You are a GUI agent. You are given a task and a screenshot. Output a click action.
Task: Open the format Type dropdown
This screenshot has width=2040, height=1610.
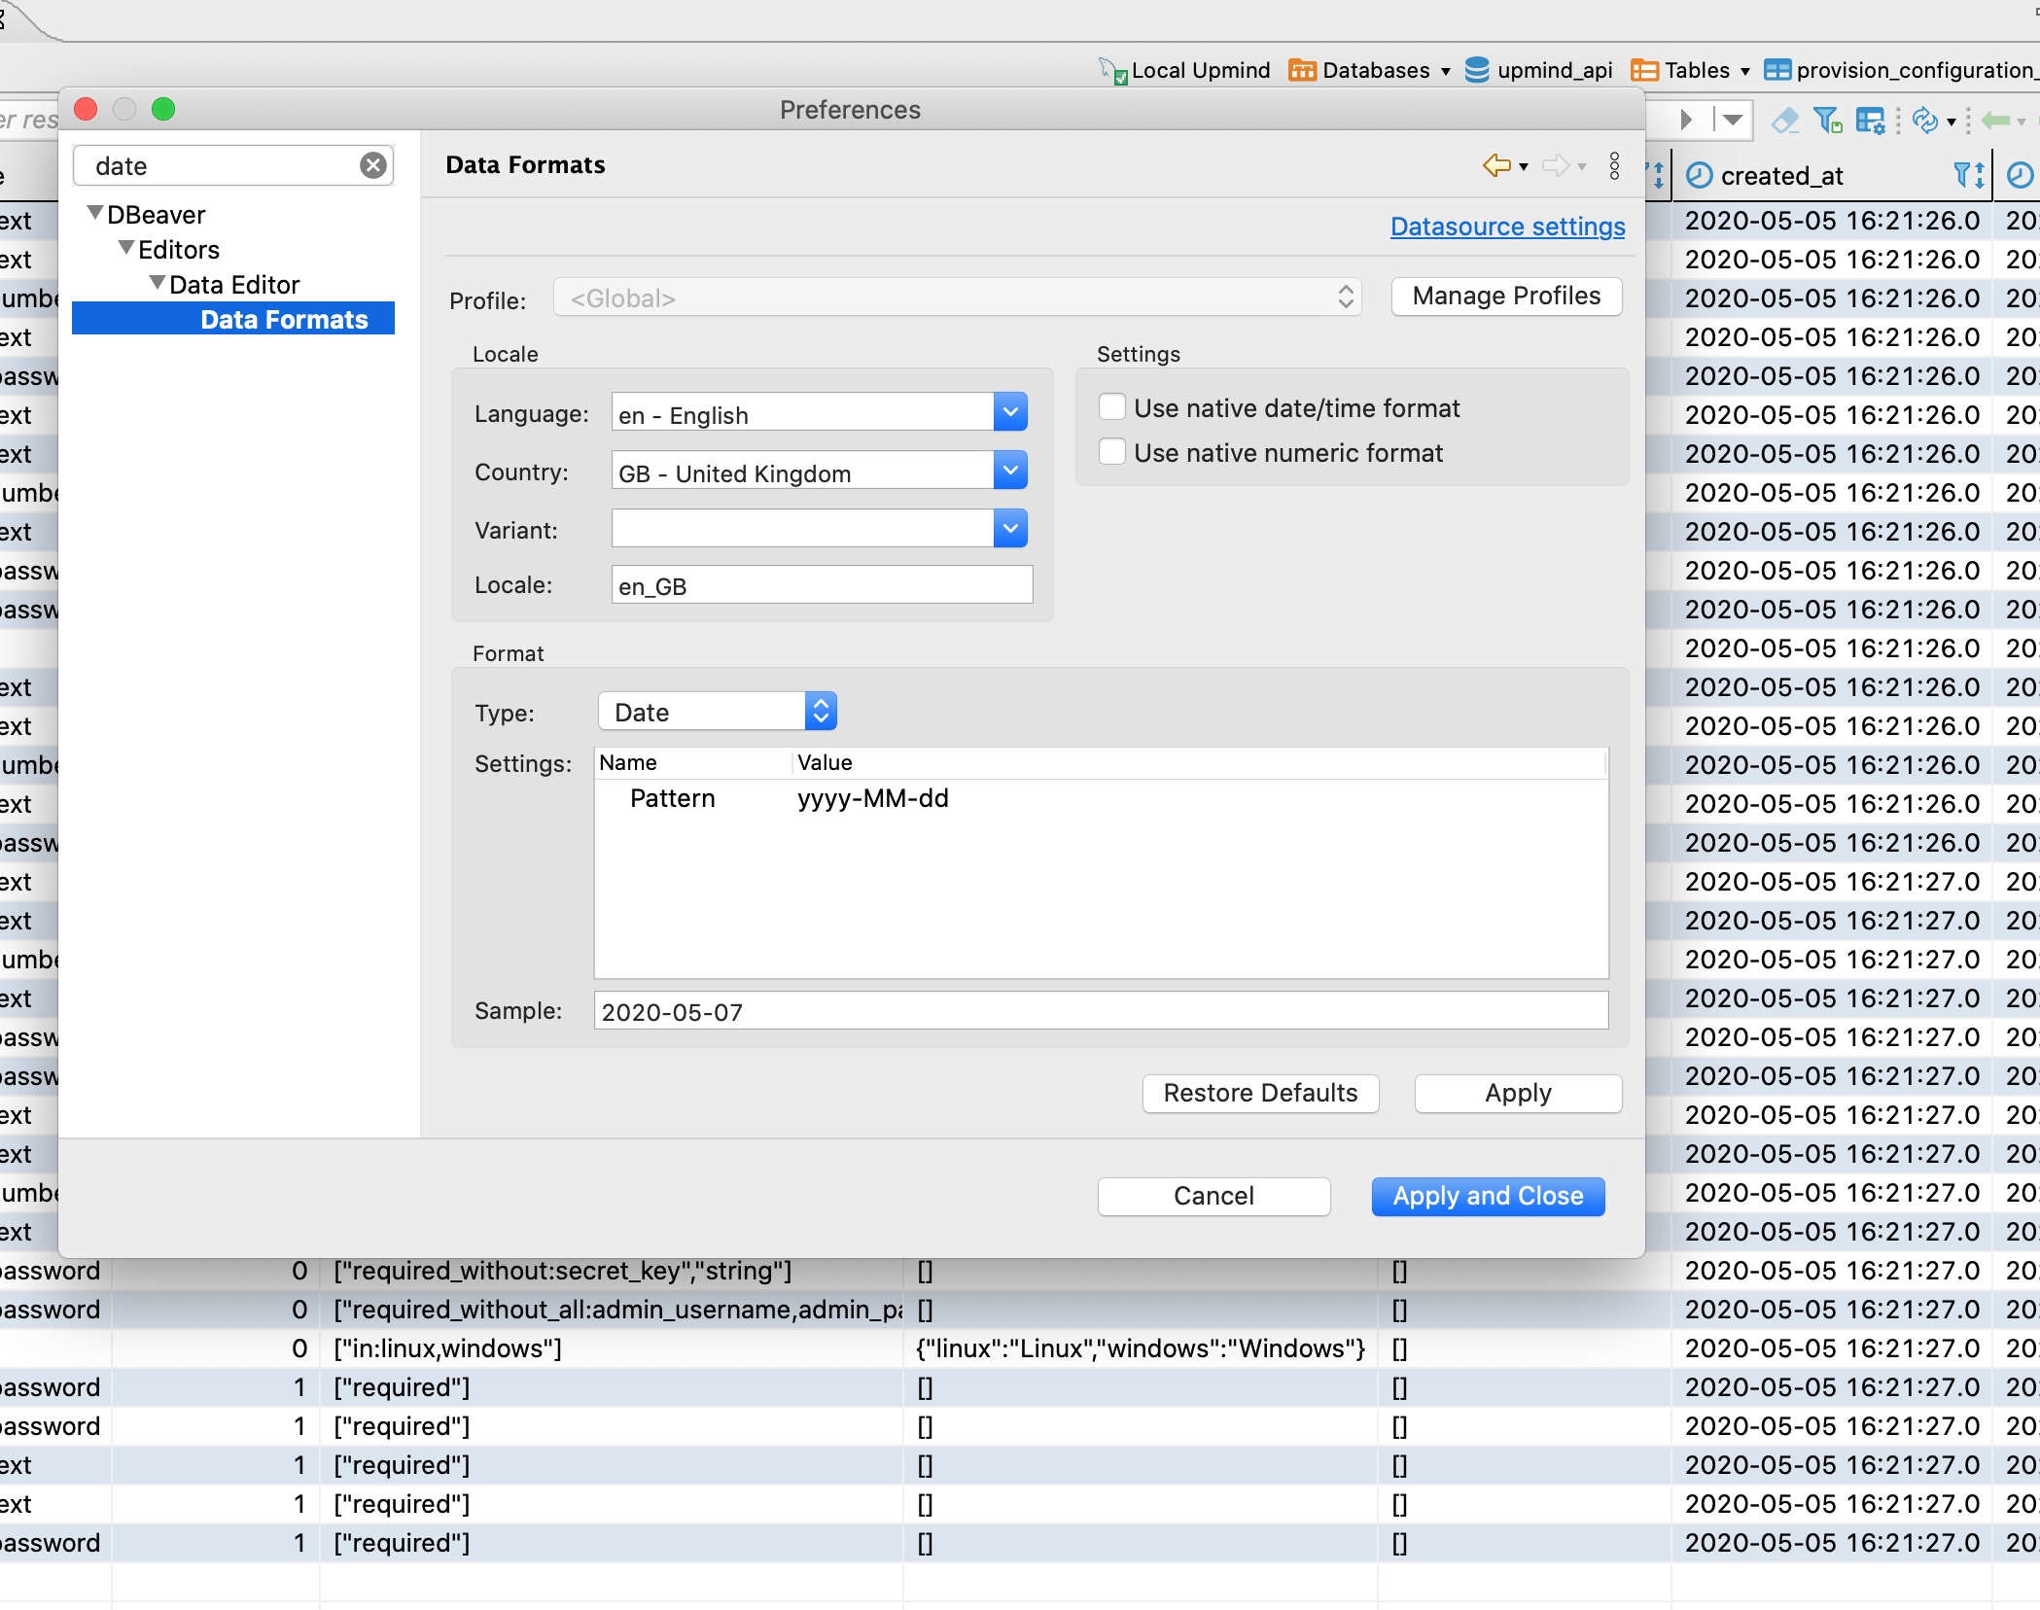point(820,711)
